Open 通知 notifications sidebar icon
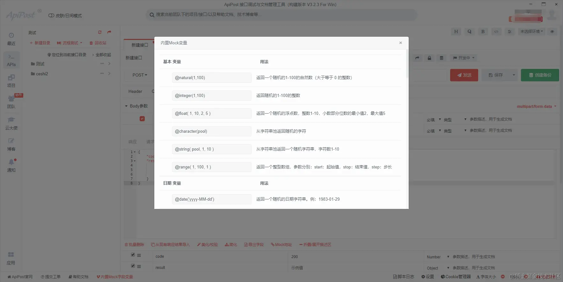 click(11, 166)
